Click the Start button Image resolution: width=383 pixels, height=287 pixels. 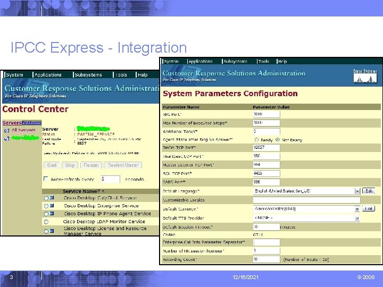tap(52, 165)
